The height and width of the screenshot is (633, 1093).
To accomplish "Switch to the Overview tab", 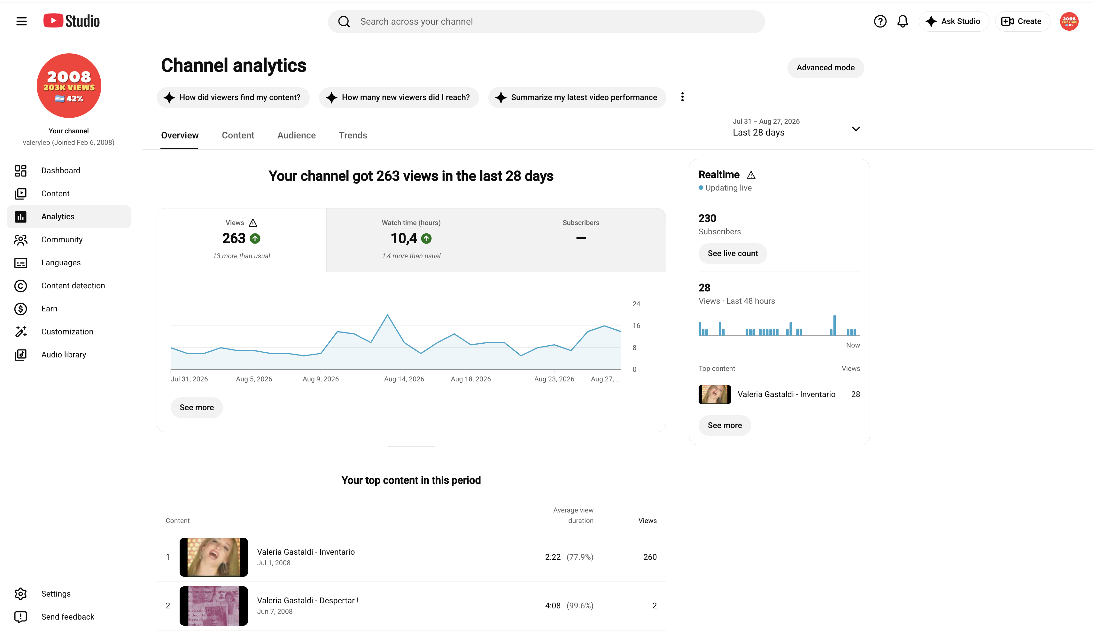I will [180, 135].
